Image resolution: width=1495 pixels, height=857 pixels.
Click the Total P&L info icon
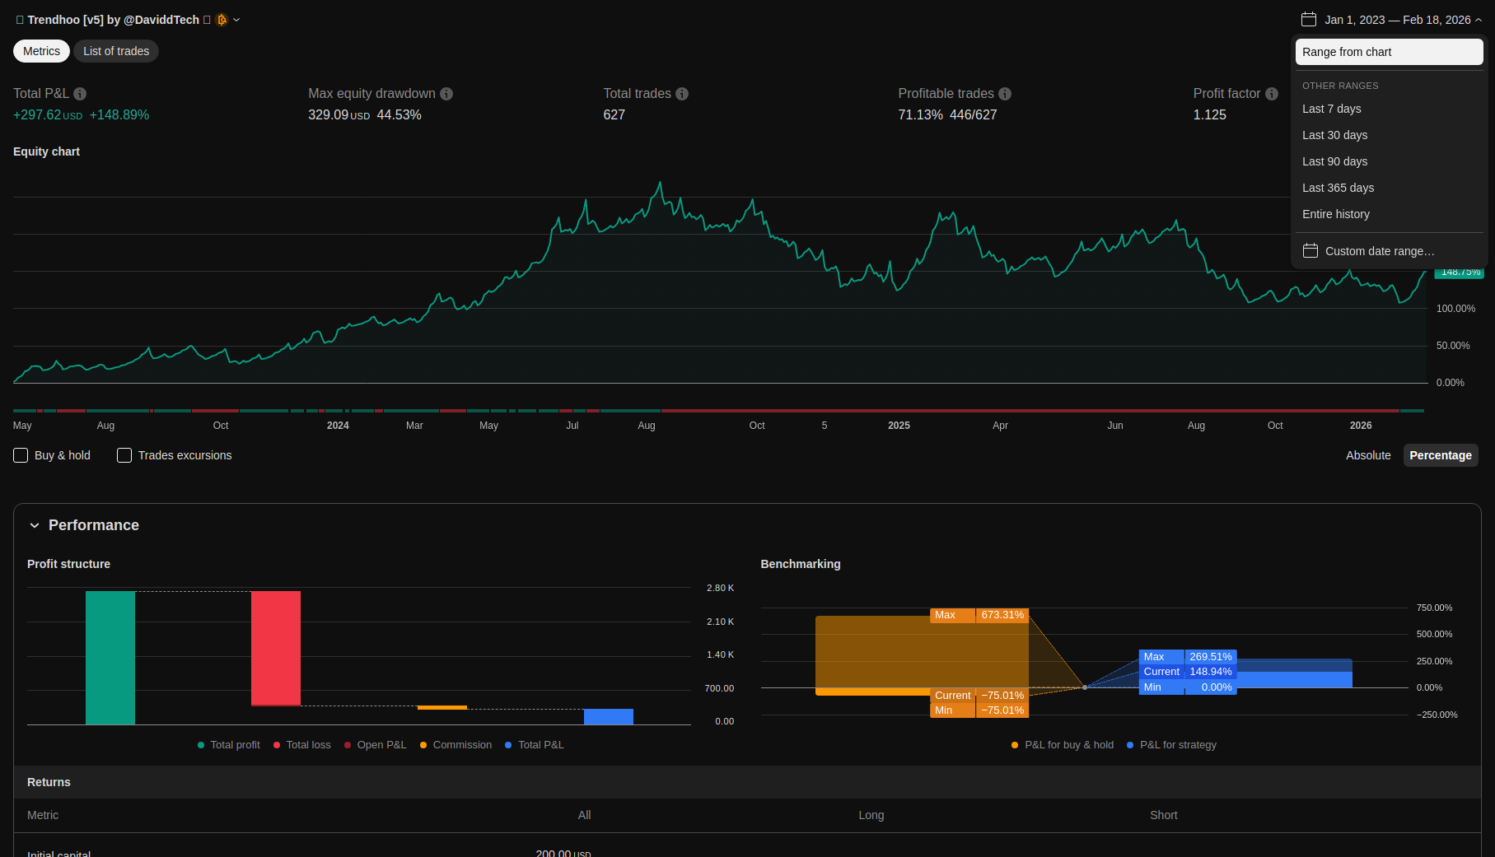click(x=80, y=94)
